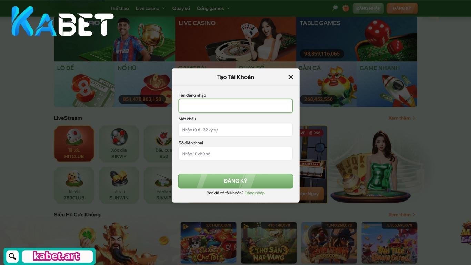Image resolution: width=471 pixels, height=265 pixels.
Task: Click the KABET logo
Action: (x=62, y=21)
